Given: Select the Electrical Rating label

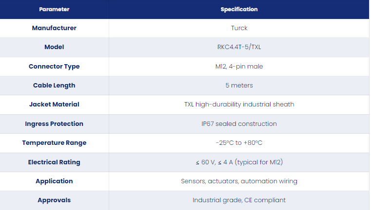Looking at the screenshot, I should [54, 162].
